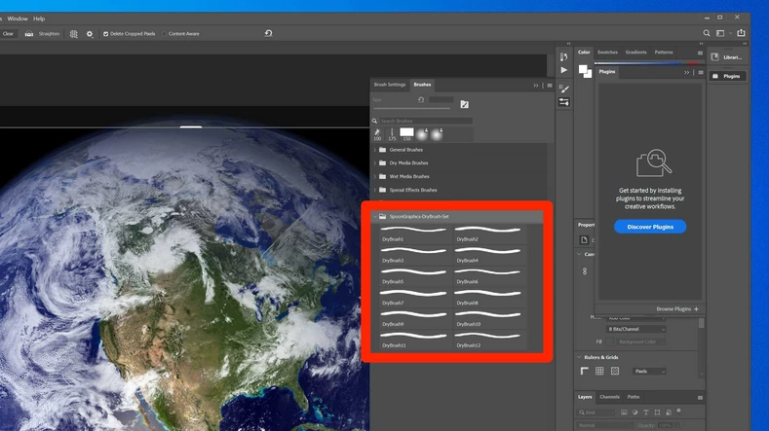This screenshot has height=431, width=769.
Task: Open the Help menu
Action: coord(39,18)
